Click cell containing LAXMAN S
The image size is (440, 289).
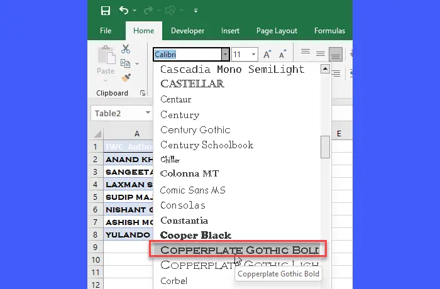pos(128,184)
